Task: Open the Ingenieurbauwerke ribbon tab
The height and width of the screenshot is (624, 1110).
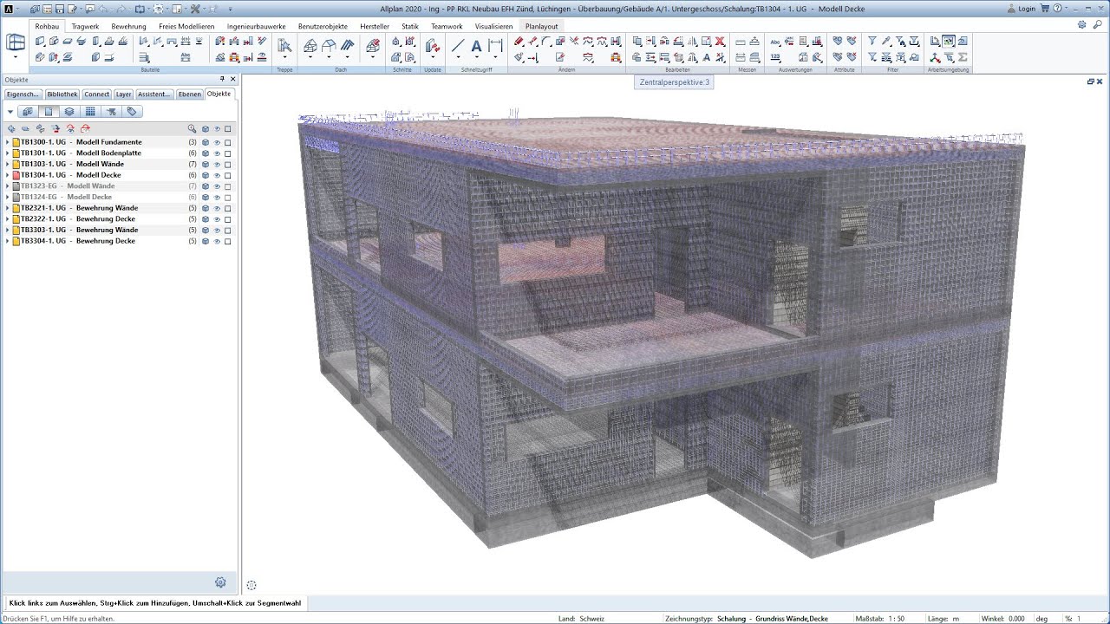Action: point(256,26)
